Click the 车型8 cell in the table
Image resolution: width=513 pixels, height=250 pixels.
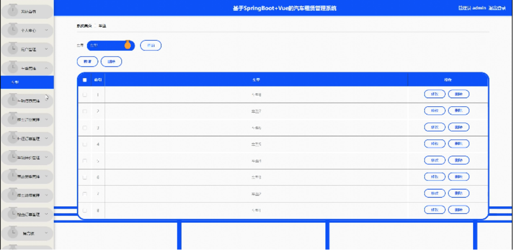pos(256,95)
